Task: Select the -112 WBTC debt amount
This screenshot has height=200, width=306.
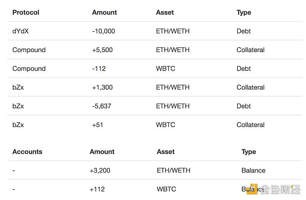Action: (x=99, y=68)
